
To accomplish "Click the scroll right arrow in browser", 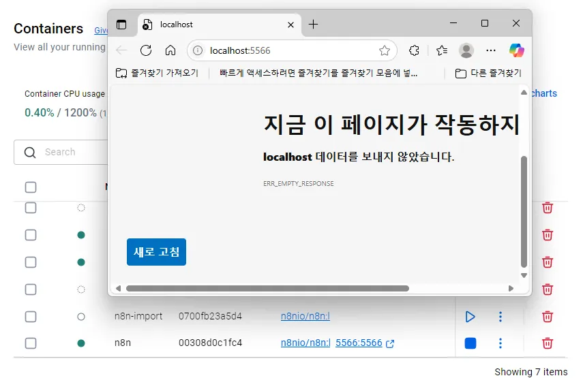I will click(x=511, y=289).
